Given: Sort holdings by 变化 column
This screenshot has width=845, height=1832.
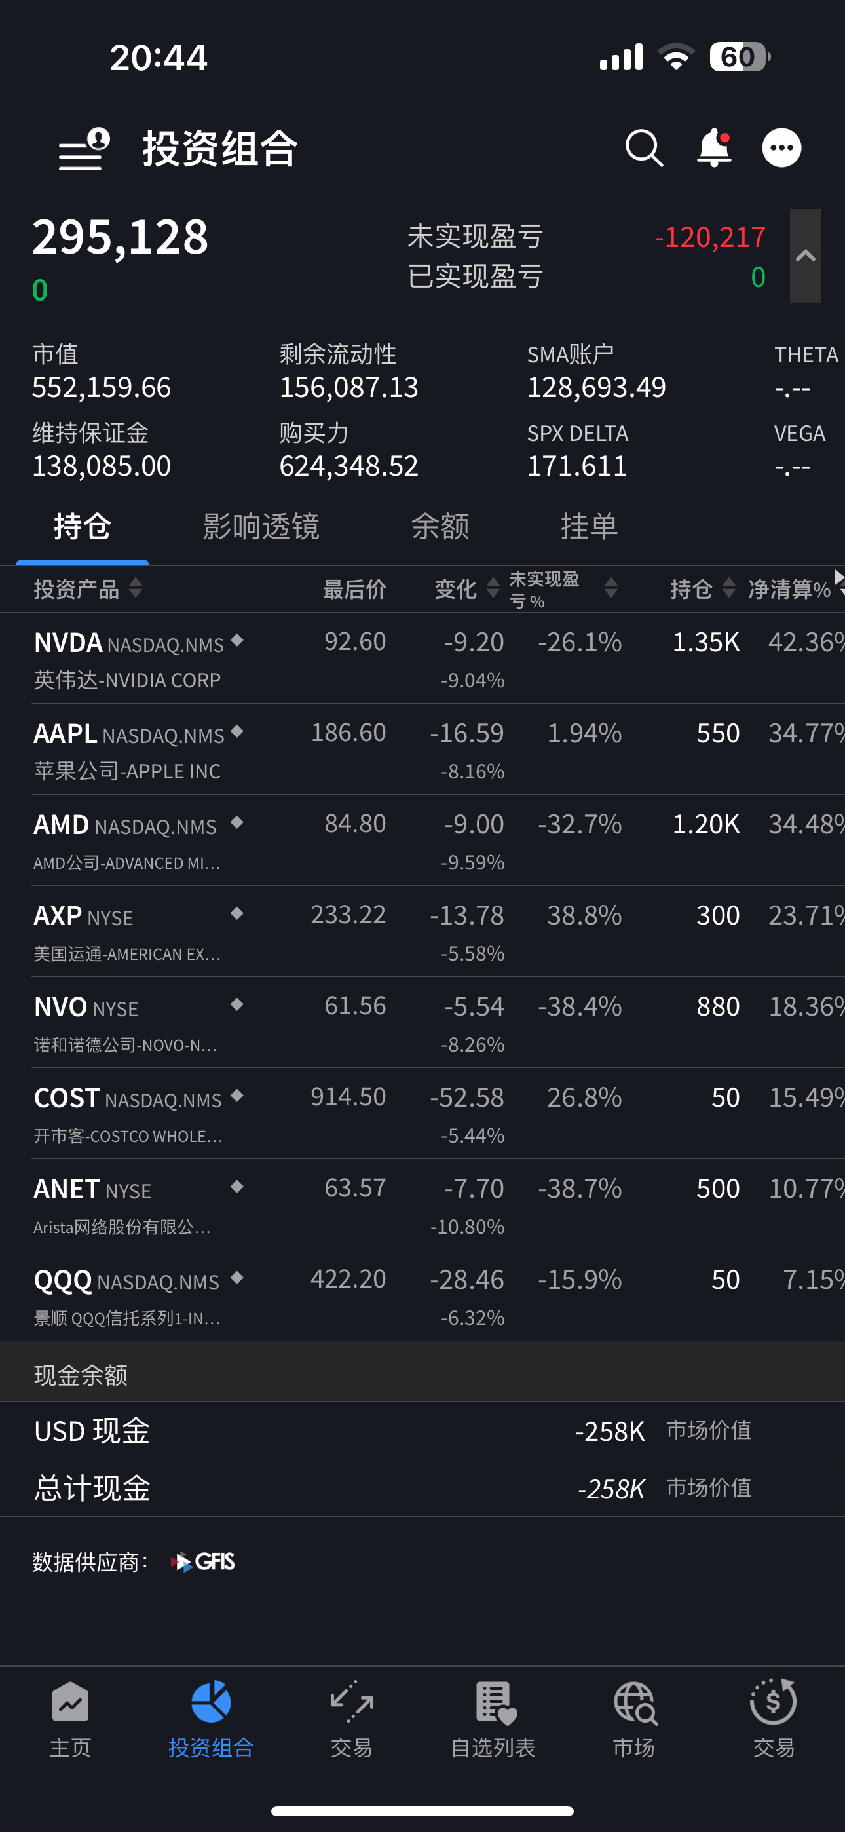Looking at the screenshot, I should point(466,589).
